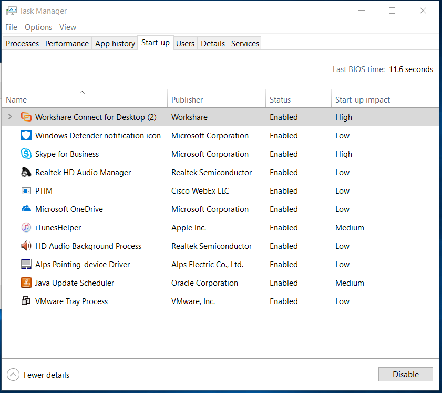Click the iTunesHelper music icon
The height and width of the screenshot is (393, 442).
point(26,227)
